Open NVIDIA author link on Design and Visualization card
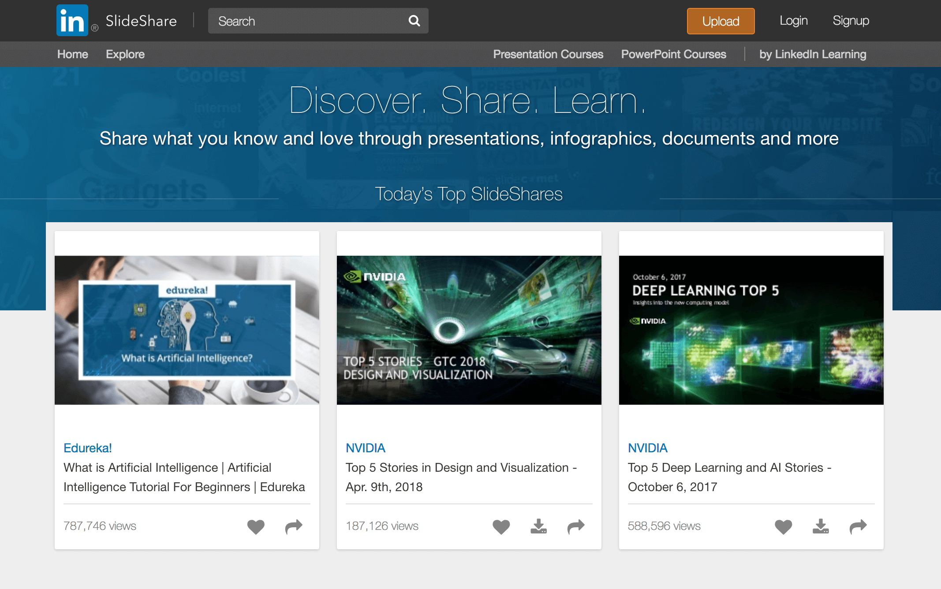This screenshot has width=941, height=589. (366, 448)
